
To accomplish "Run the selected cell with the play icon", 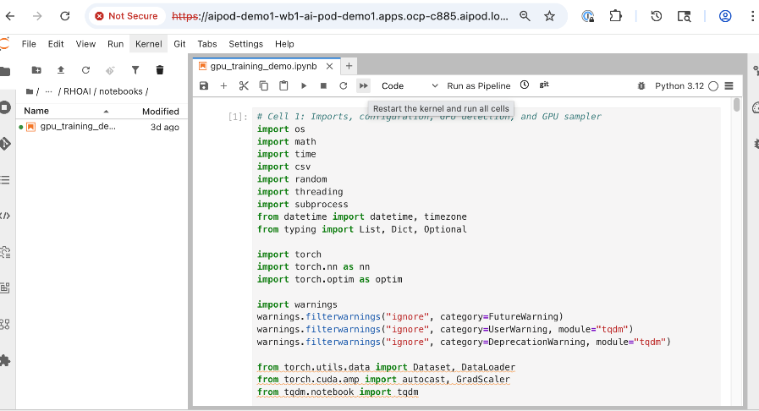I will pyautogui.click(x=304, y=85).
